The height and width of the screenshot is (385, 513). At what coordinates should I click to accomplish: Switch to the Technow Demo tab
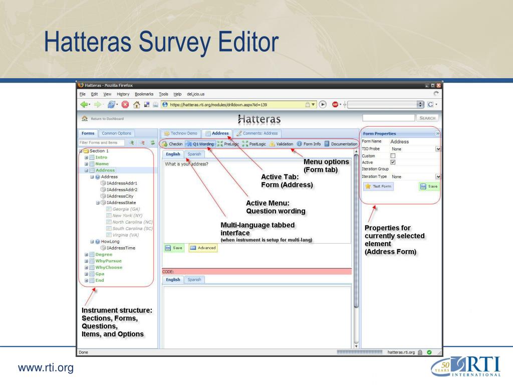(x=181, y=133)
